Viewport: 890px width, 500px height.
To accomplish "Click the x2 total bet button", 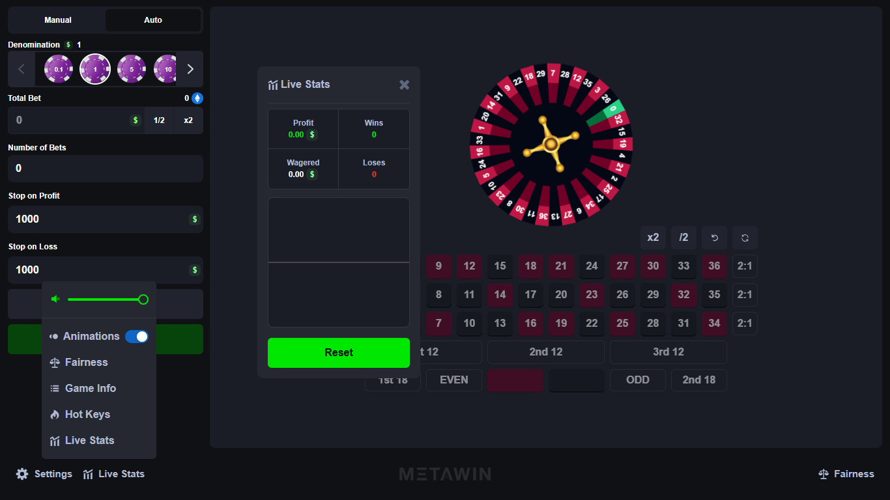I will [188, 120].
